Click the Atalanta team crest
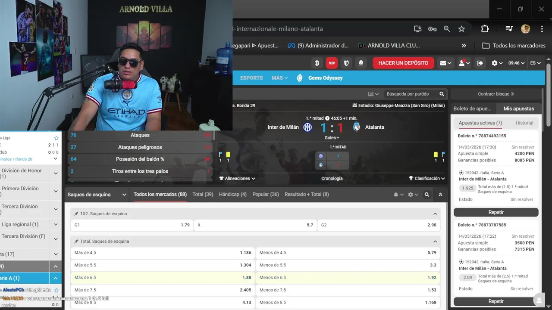 pos(357,127)
